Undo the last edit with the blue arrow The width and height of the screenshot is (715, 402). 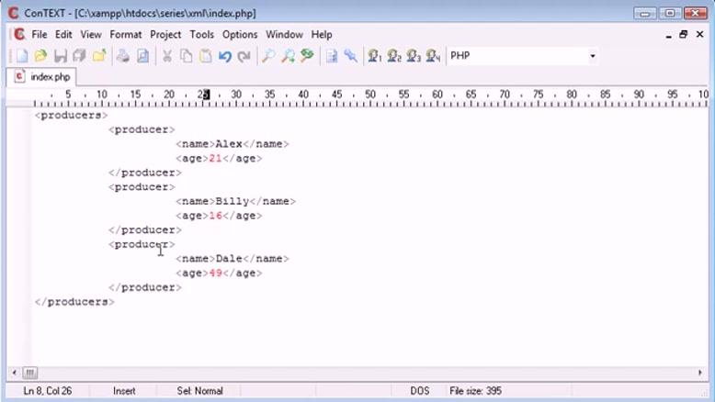point(225,56)
